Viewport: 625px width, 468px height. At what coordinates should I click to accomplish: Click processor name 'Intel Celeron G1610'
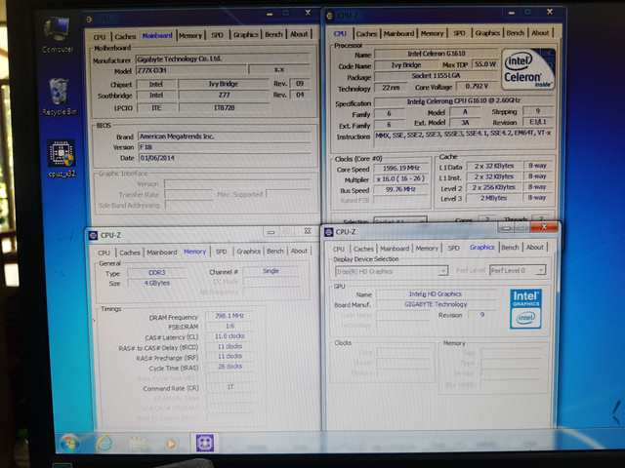click(x=437, y=54)
